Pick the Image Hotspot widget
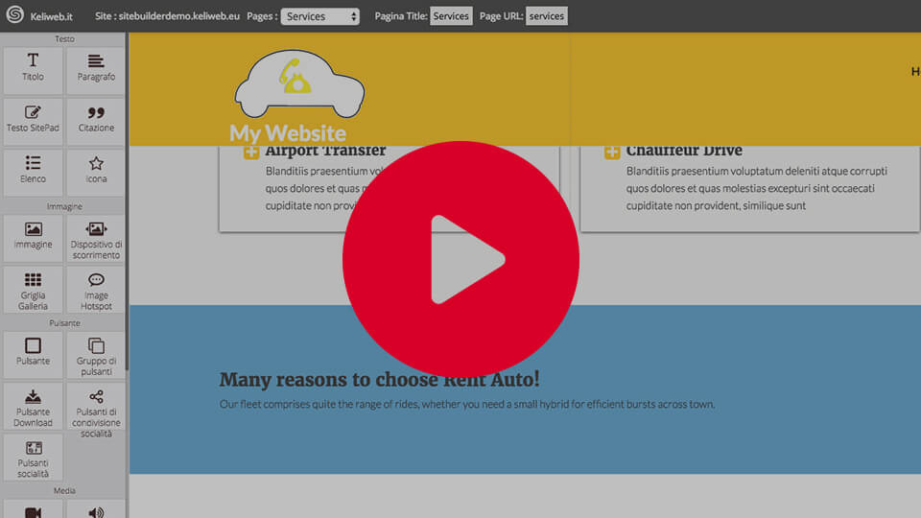This screenshot has width=921, height=518. pyautogui.click(x=95, y=288)
